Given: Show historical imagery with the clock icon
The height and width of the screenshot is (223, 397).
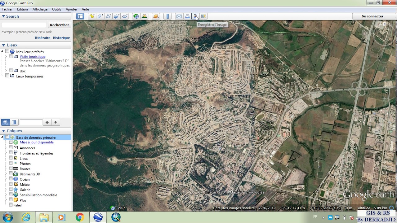Looking at the screenshot, I should click(136, 16).
